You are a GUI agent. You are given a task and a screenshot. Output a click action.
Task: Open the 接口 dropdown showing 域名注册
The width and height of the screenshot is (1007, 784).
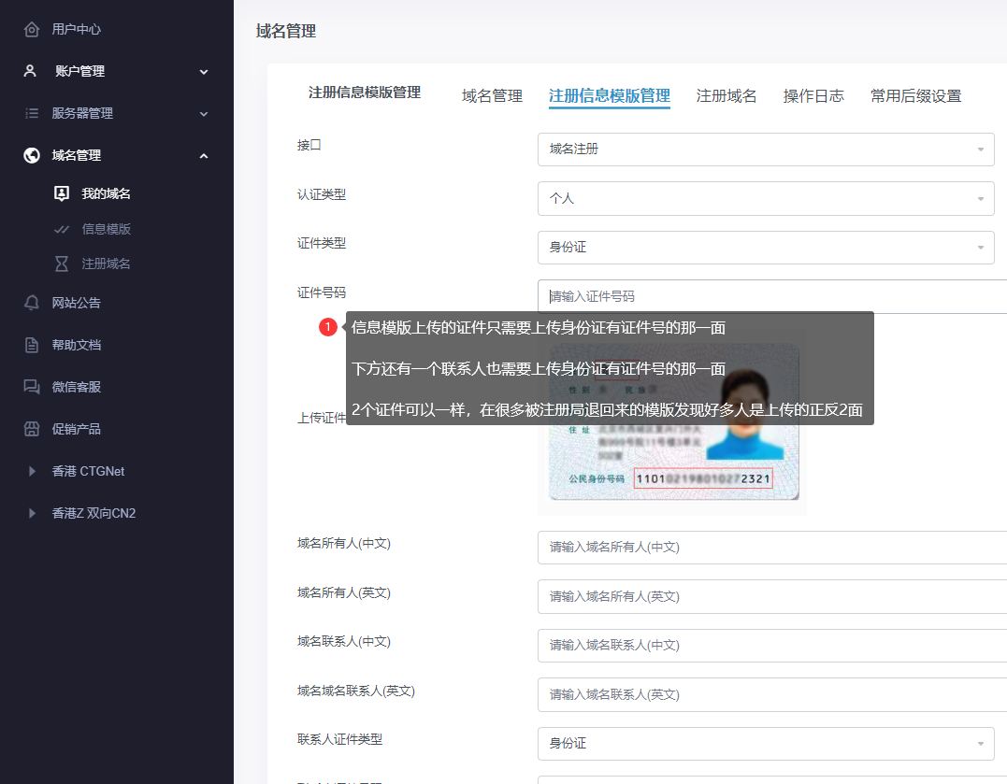766,150
